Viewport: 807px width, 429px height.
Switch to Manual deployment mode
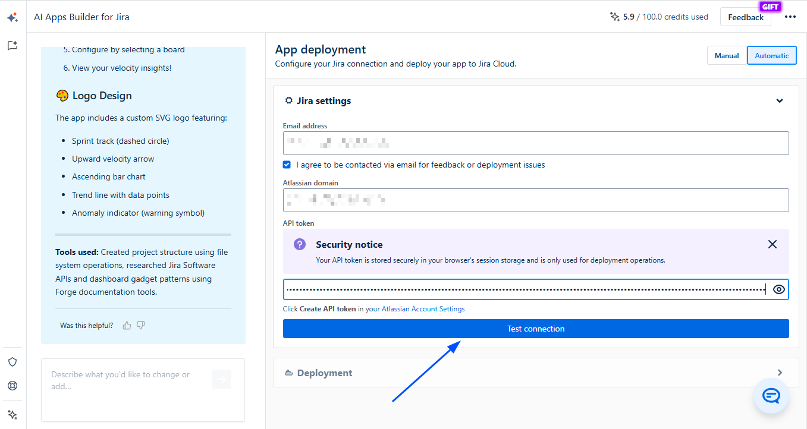click(x=726, y=55)
